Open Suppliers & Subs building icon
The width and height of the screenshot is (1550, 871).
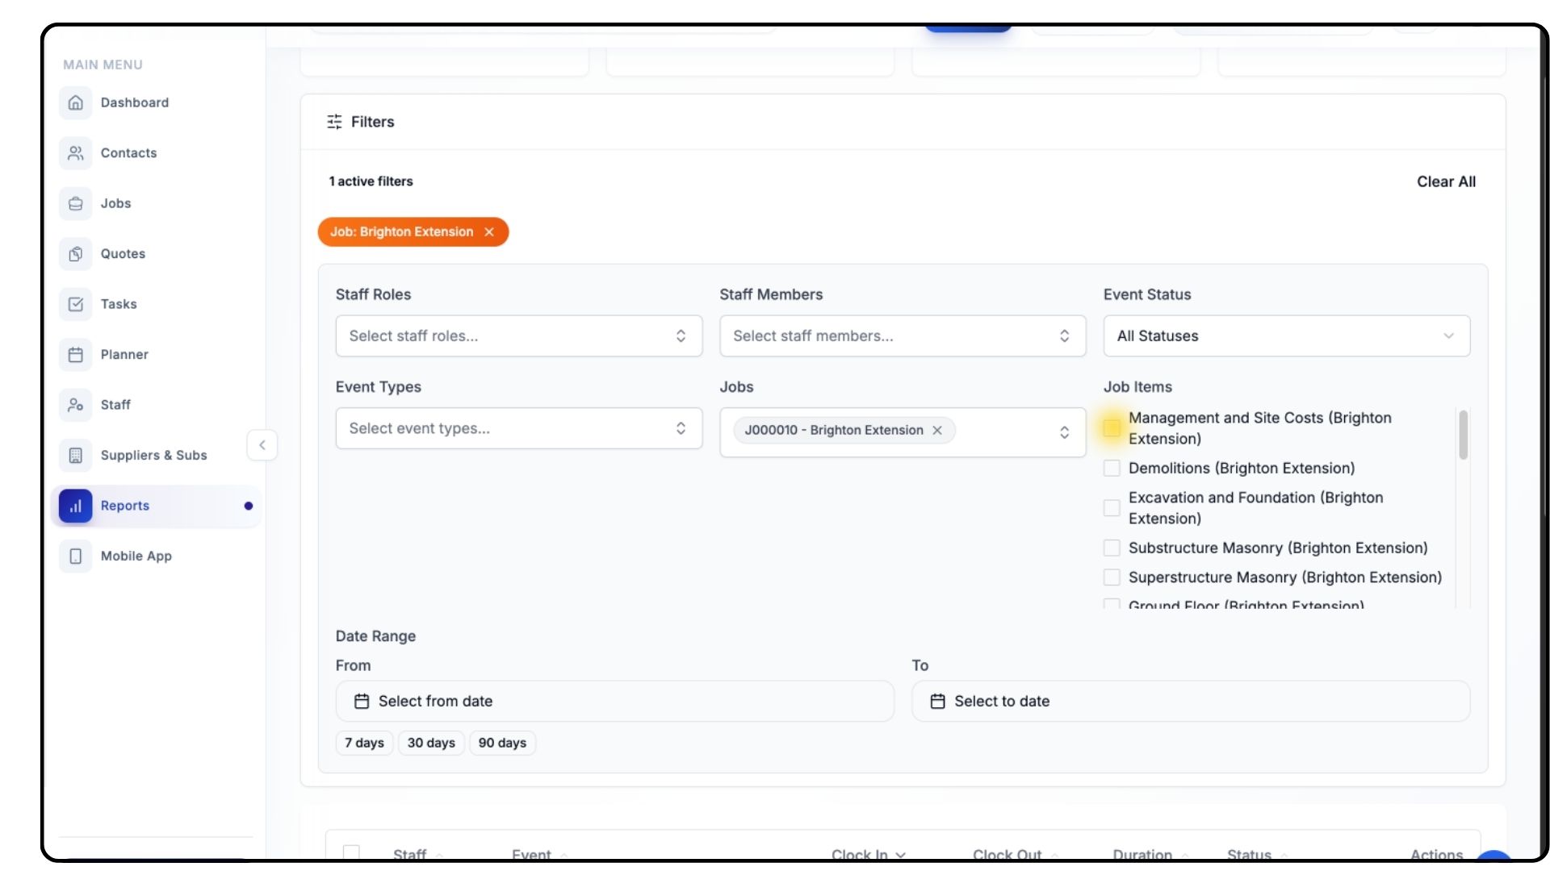pyautogui.click(x=75, y=456)
